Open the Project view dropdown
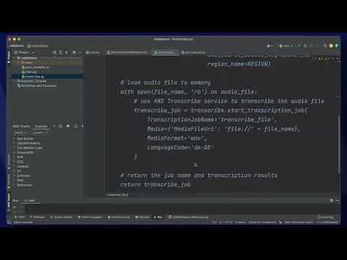347x260 pixels. click(x=24, y=52)
